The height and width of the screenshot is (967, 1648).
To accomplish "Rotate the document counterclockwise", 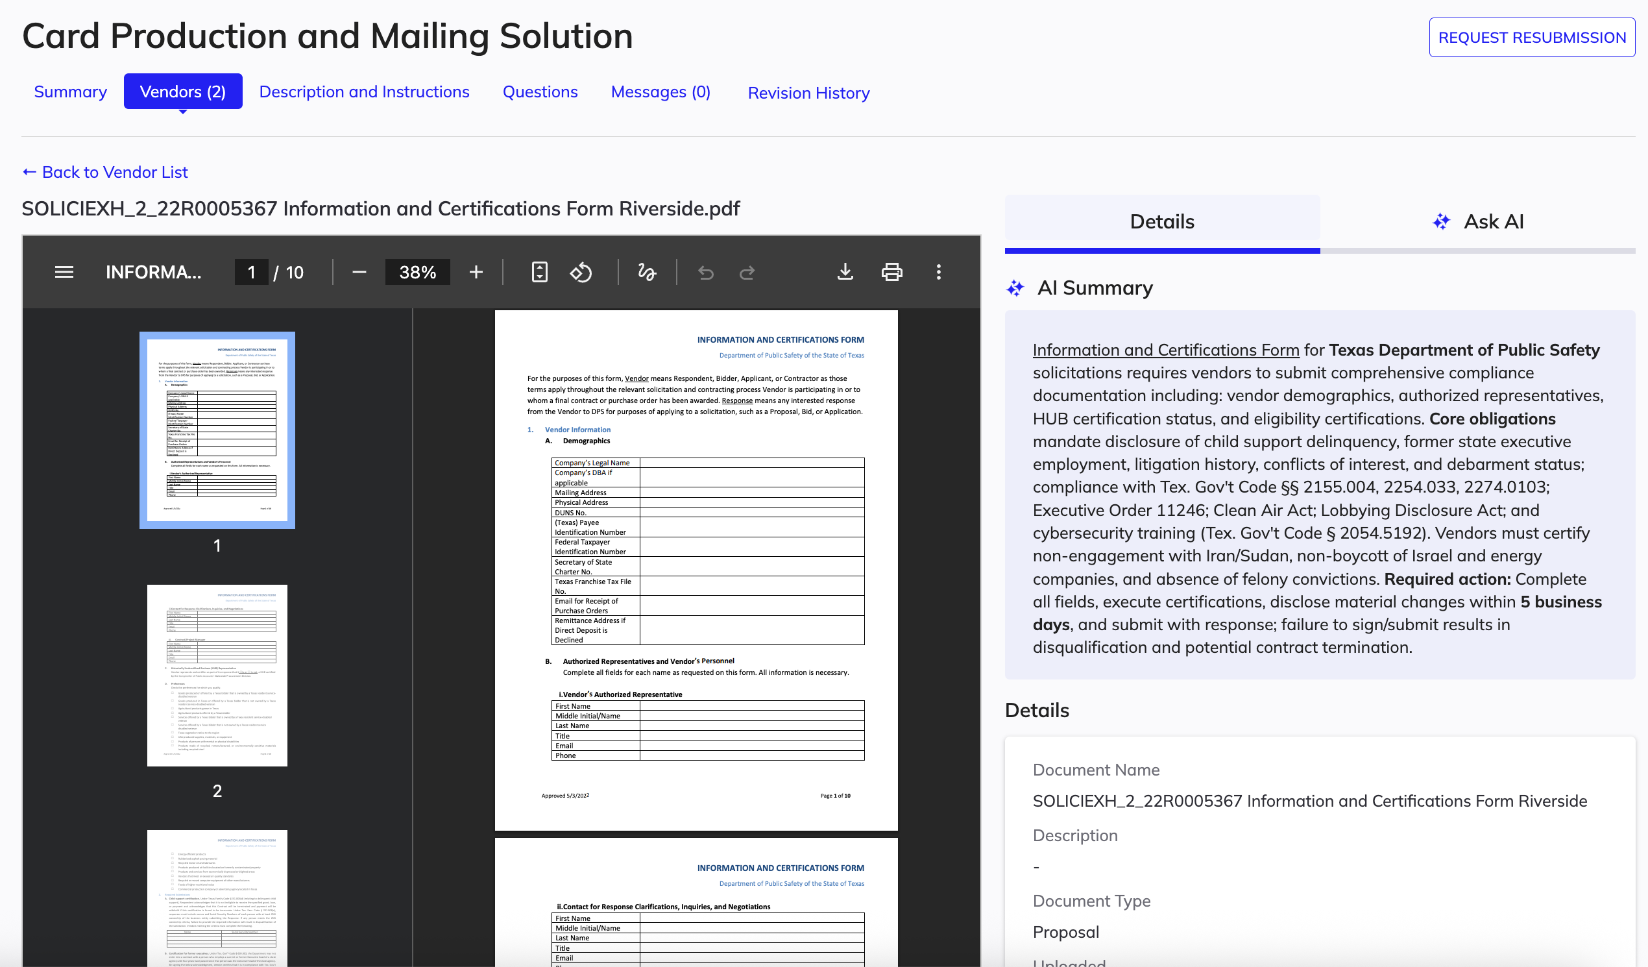I will (x=581, y=272).
